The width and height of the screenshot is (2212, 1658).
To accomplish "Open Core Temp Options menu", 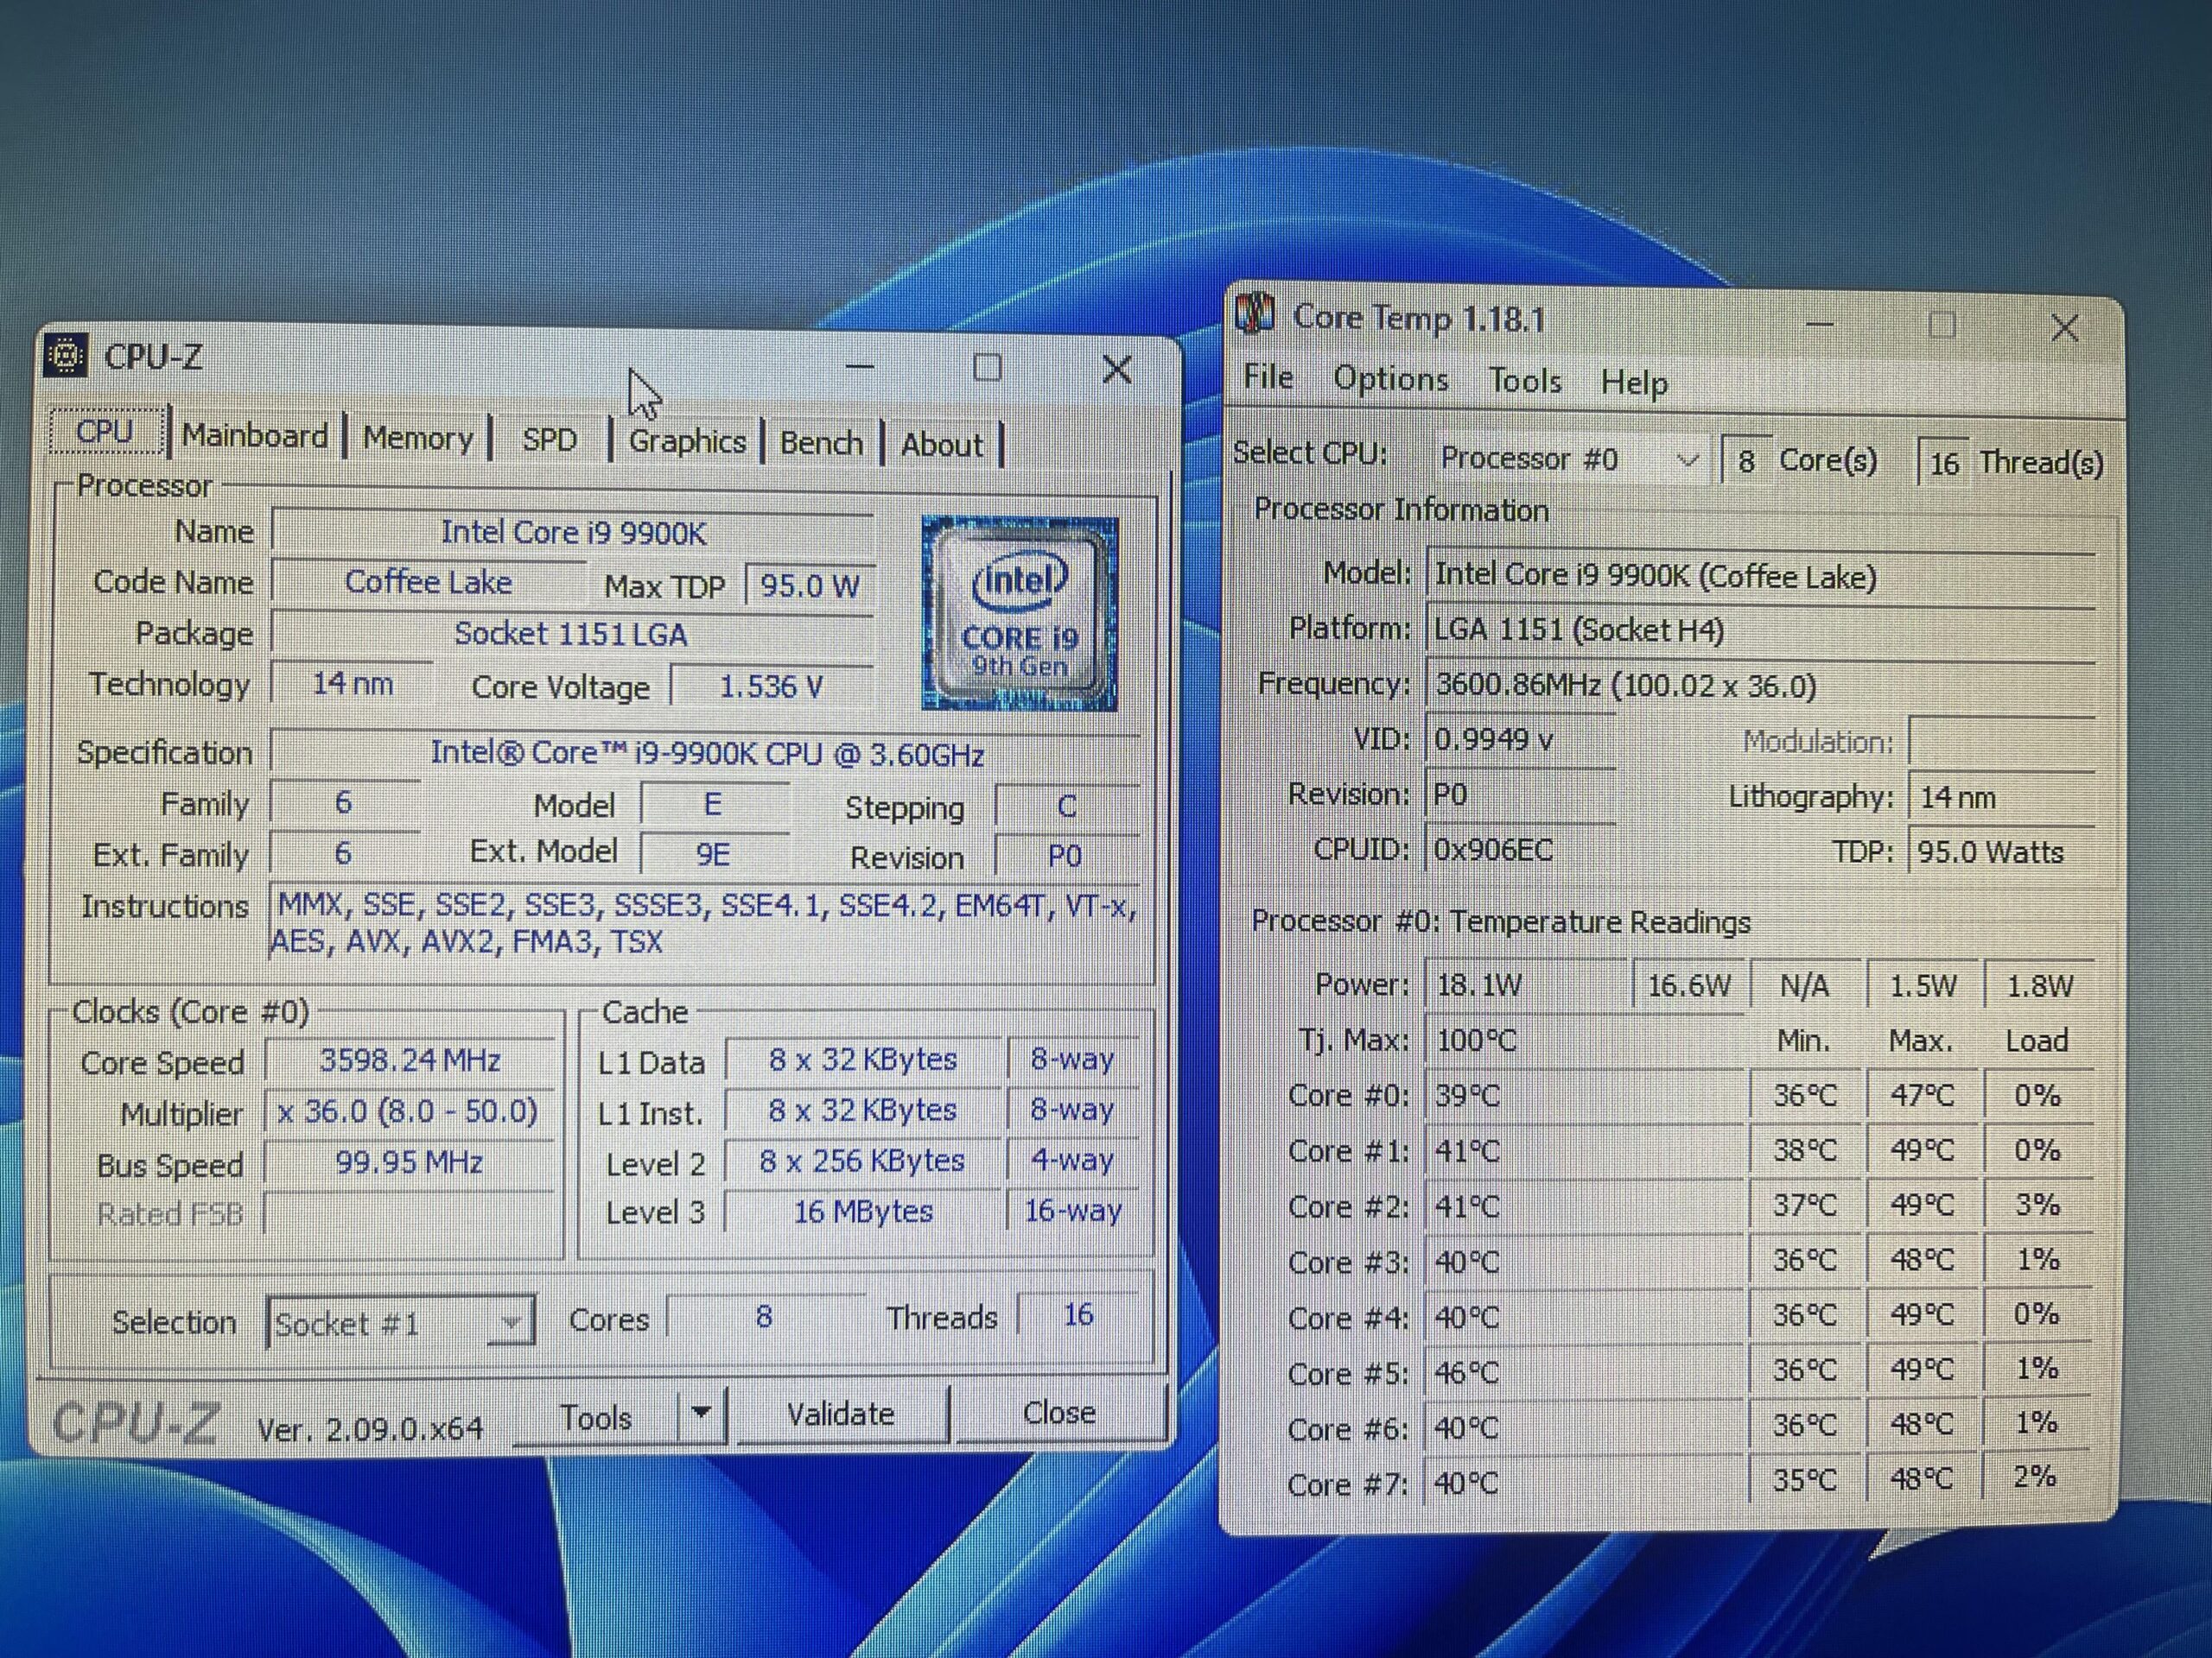I will coord(1390,380).
